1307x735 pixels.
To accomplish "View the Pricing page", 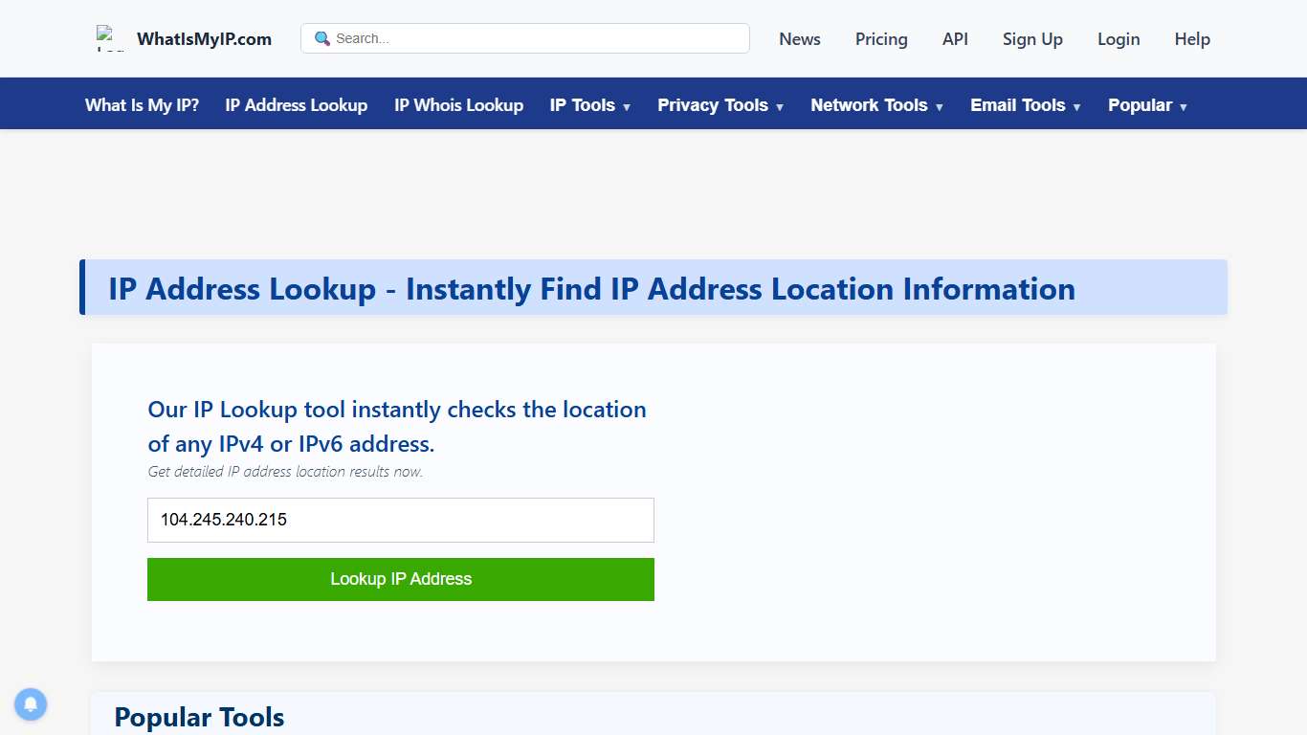I will (x=881, y=39).
